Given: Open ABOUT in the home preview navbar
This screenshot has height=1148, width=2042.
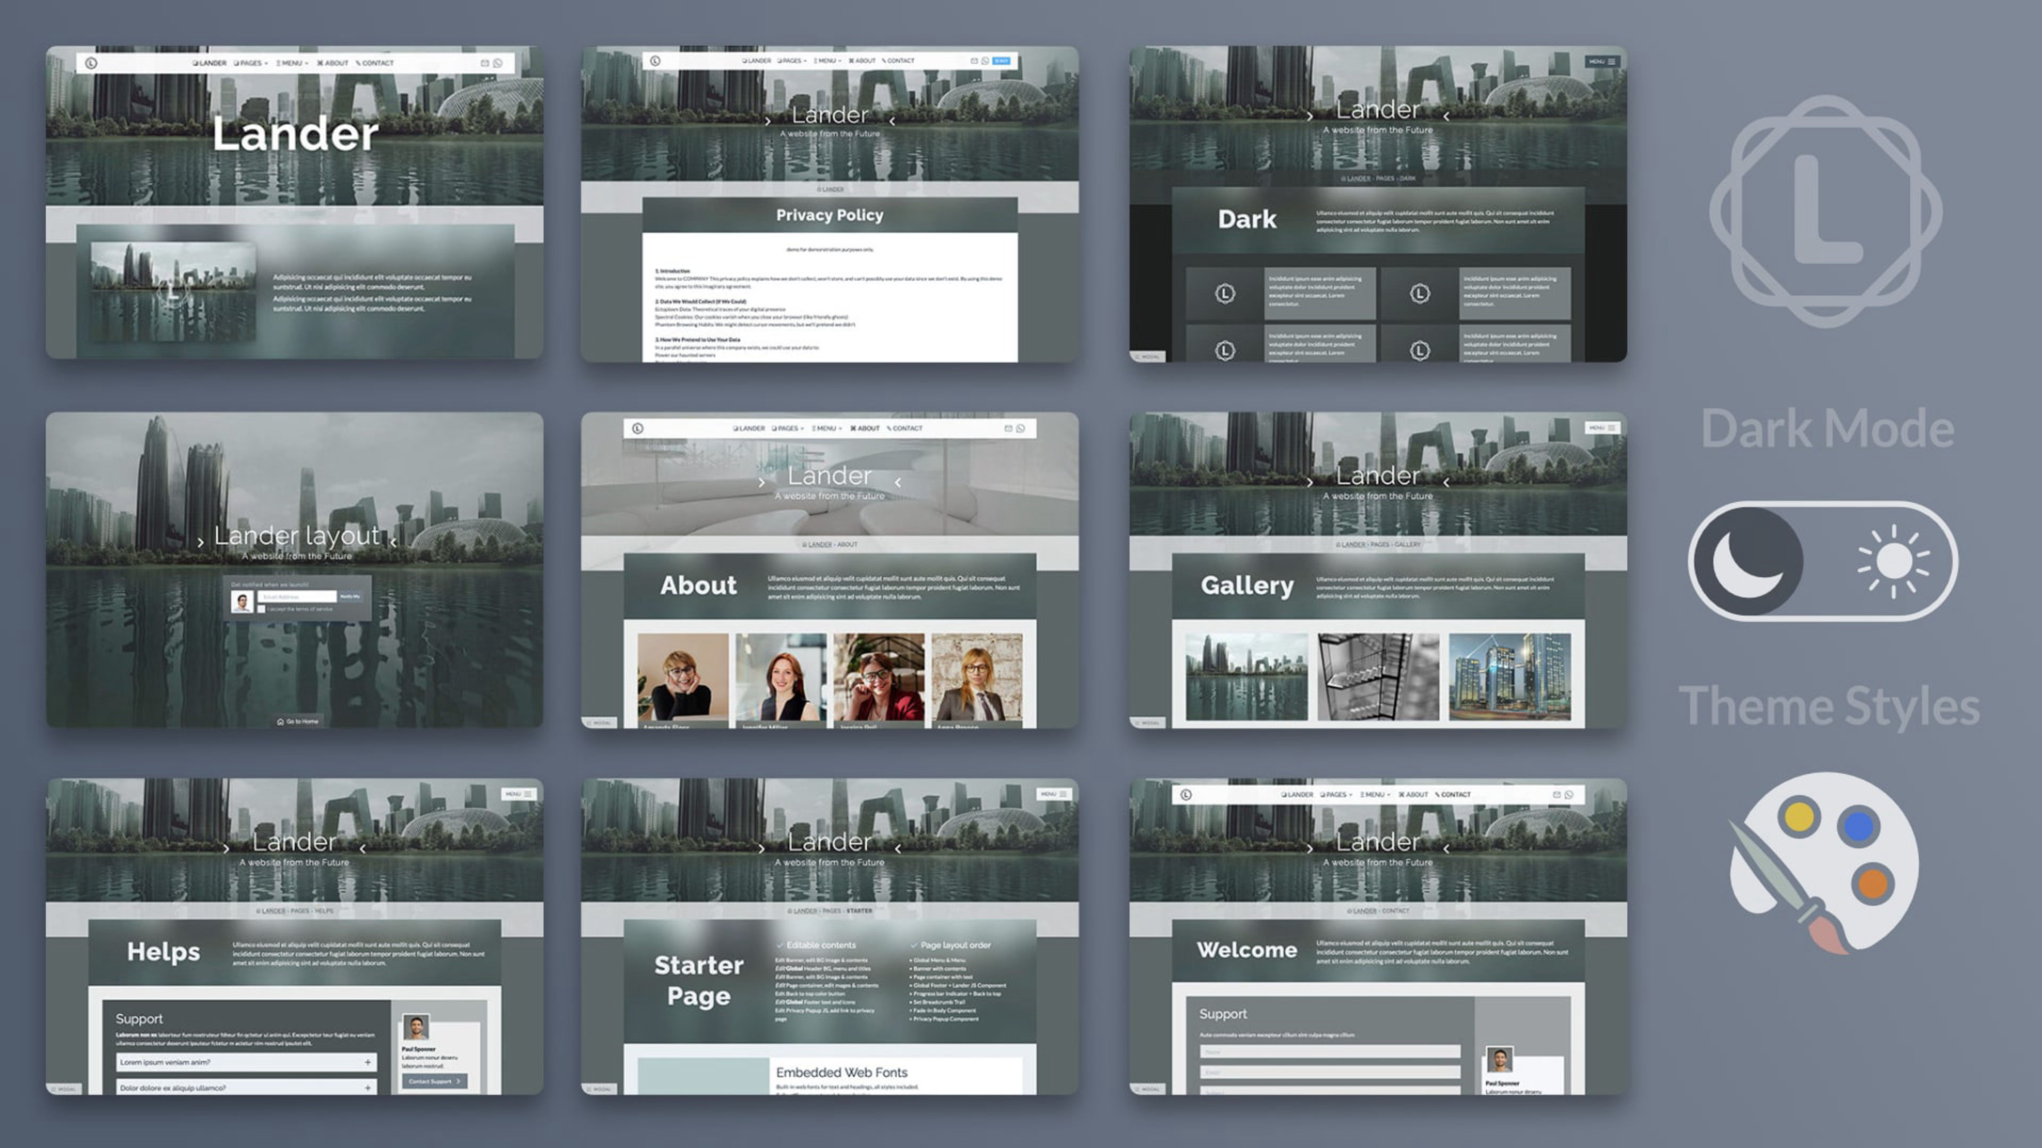Looking at the screenshot, I should click(332, 63).
